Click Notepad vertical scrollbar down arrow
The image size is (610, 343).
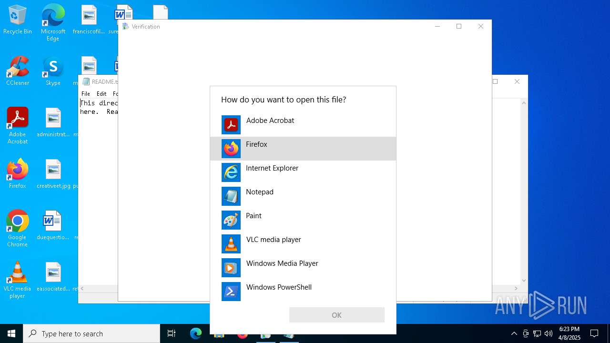pos(524,281)
